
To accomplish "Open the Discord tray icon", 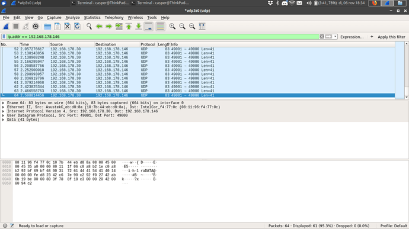I will coord(285,3).
